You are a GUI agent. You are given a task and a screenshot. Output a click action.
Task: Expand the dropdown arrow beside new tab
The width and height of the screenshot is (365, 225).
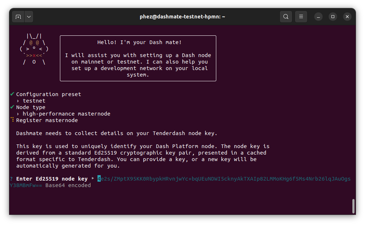pos(29,17)
